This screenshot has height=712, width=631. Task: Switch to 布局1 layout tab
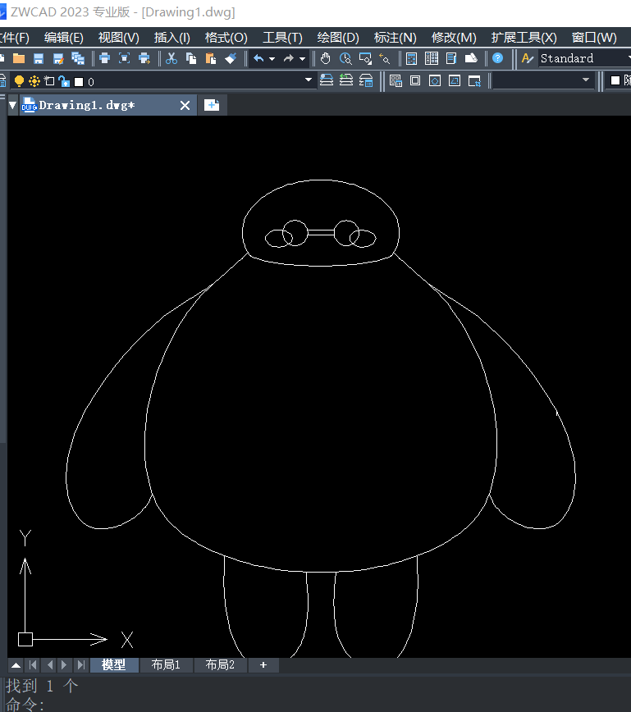tap(166, 664)
